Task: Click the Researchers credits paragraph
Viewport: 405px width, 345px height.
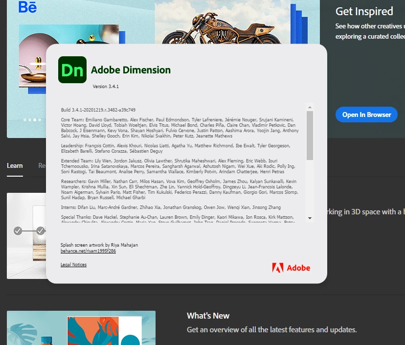Action: point(180,189)
